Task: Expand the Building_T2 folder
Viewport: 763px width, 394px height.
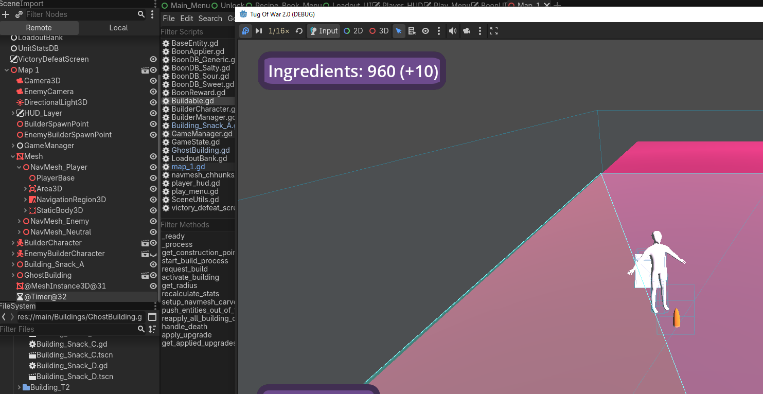Action: pos(20,387)
